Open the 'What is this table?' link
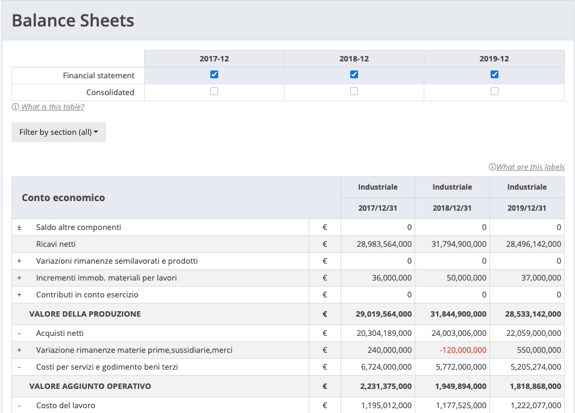 [x=52, y=107]
